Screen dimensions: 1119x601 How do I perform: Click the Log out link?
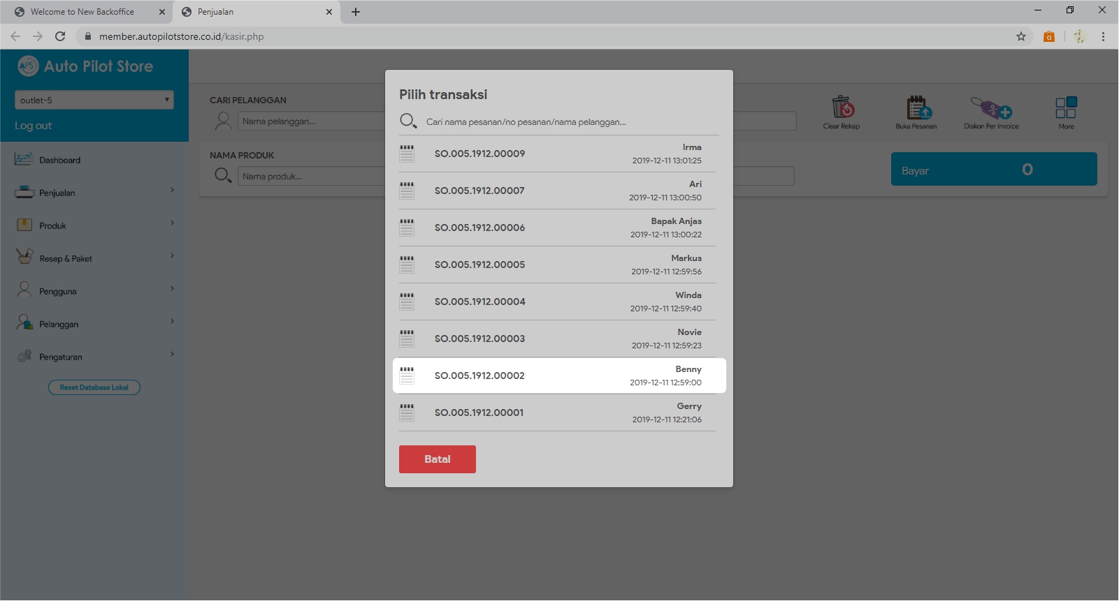(34, 126)
